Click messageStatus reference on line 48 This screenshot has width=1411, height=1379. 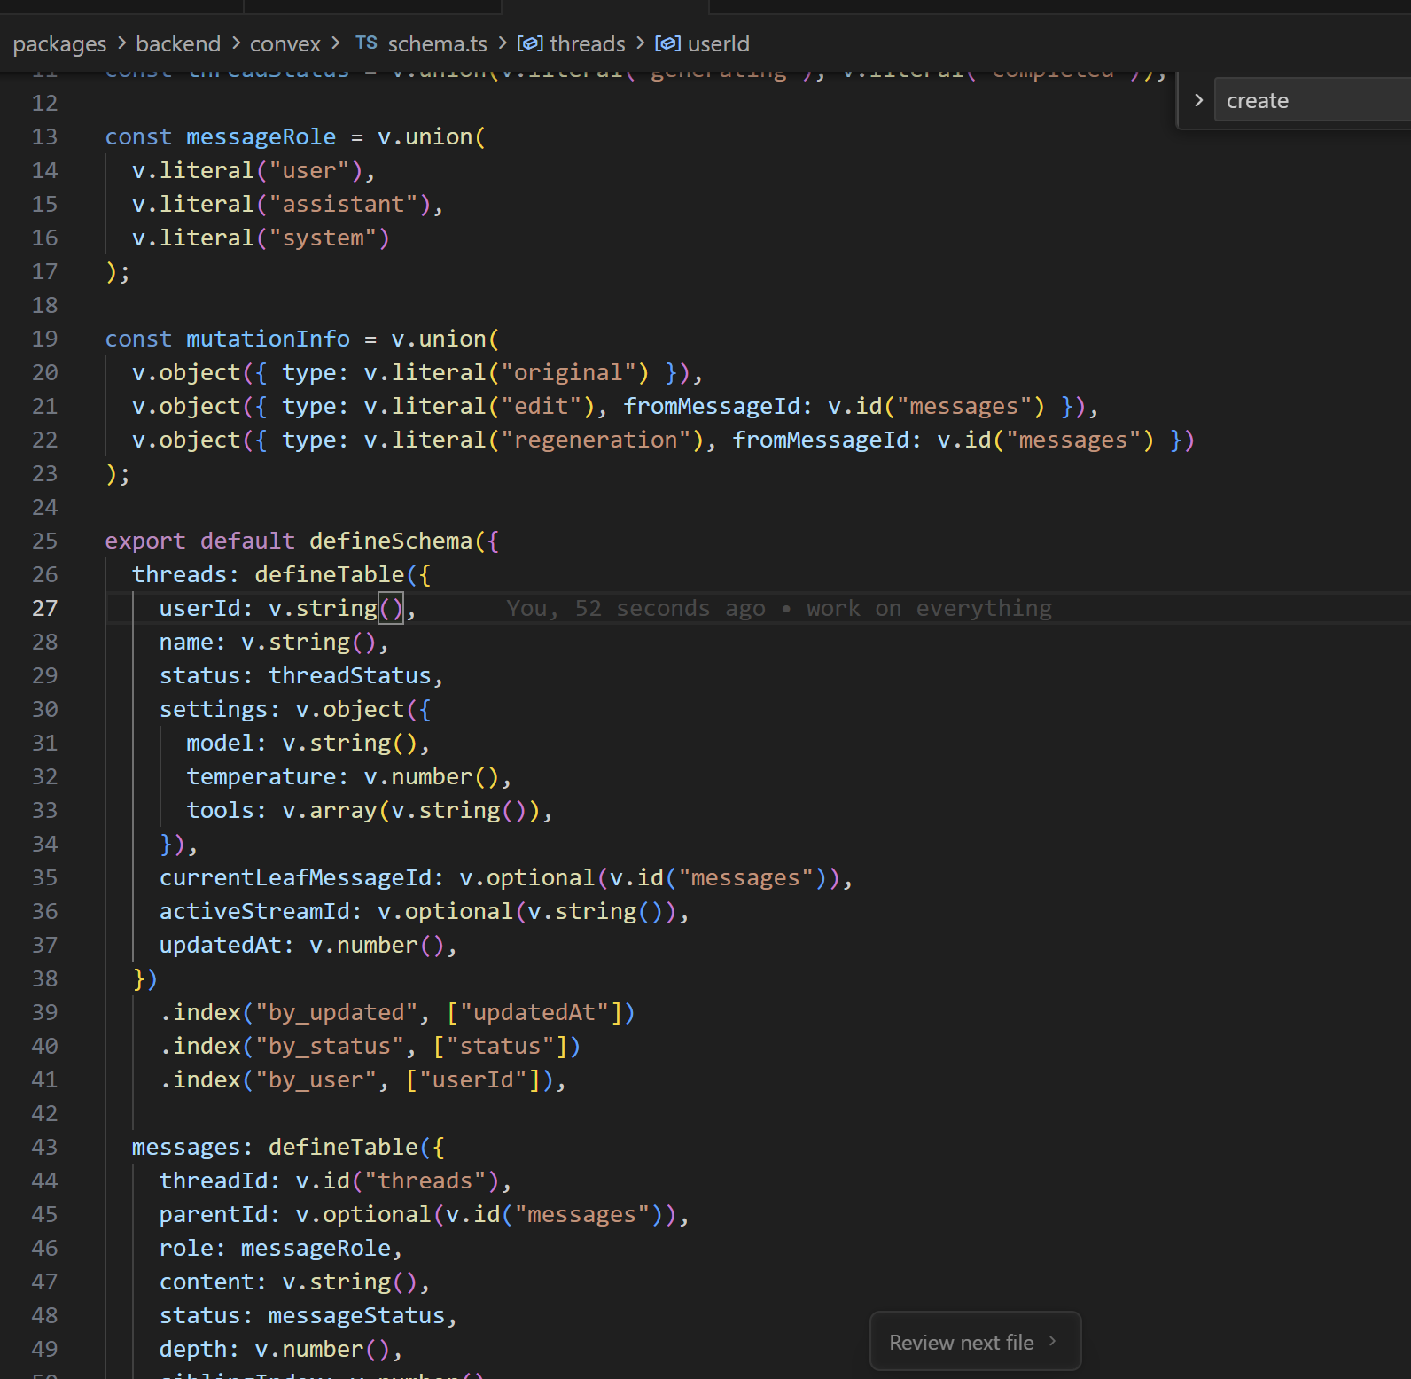coord(355,1315)
